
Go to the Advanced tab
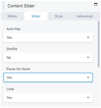click(85, 16)
